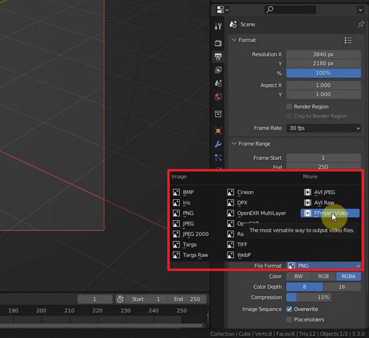Select DPX image format
The width and height of the screenshot is (369, 338).
[237, 203]
